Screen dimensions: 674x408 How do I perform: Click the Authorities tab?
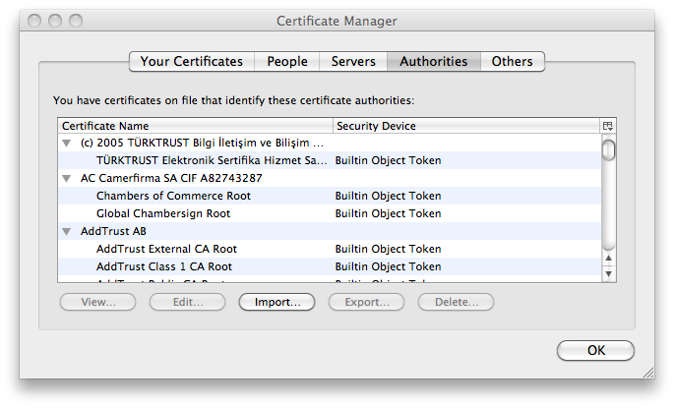pyautogui.click(x=433, y=61)
